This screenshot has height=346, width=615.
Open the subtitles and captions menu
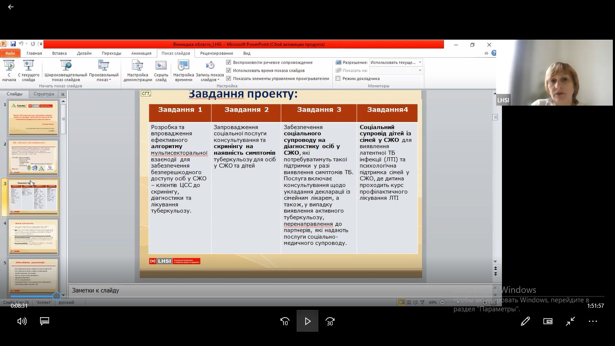(45, 321)
